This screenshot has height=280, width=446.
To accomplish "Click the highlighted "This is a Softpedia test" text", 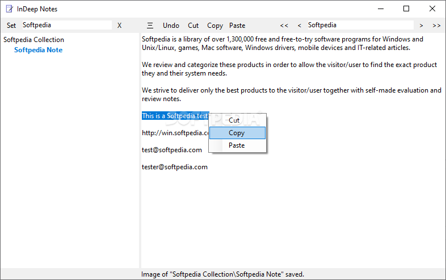I will pos(175,116).
